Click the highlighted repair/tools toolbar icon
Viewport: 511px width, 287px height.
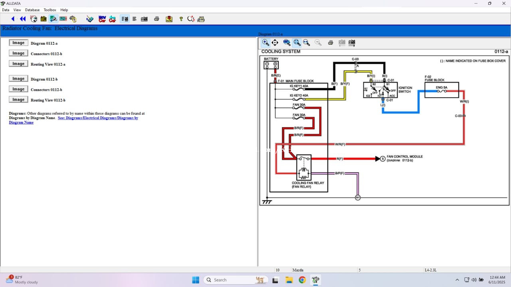pos(53,19)
